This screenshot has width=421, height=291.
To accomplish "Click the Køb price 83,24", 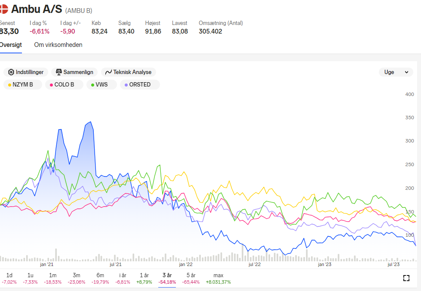I will [99, 31].
